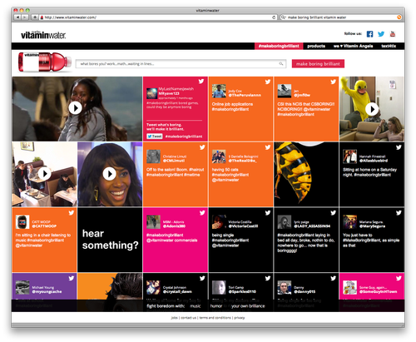The height and width of the screenshot is (342, 416).
Task: Click the wasp image tile
Action: point(306,174)
